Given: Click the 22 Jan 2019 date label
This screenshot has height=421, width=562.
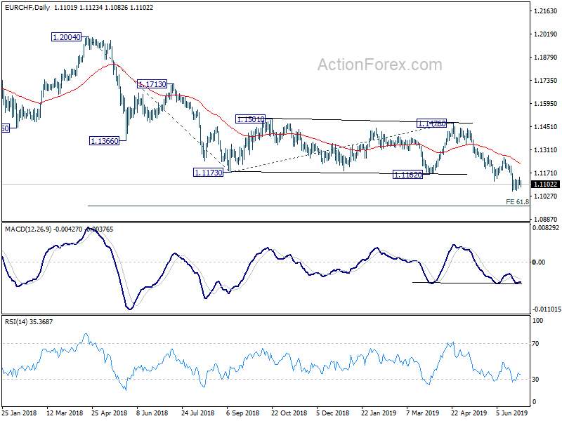Looking at the screenshot, I should pos(379,413).
